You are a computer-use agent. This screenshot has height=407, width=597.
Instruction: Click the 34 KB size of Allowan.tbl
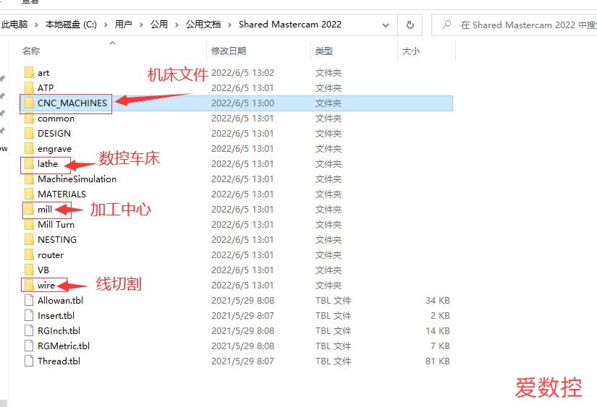click(x=438, y=301)
